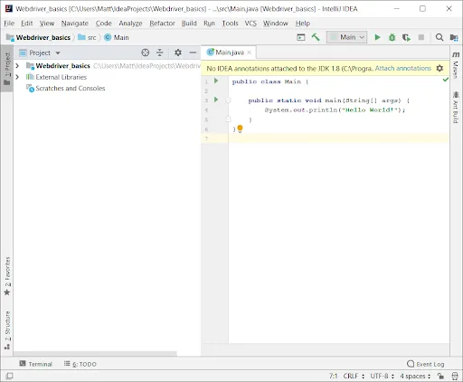Open annotation banner settings gear
The height and width of the screenshot is (382, 463).
439,69
